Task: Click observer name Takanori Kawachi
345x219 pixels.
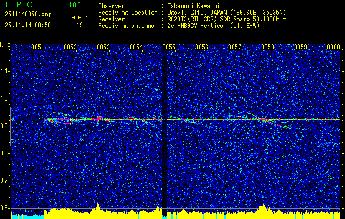Action: (x=194, y=6)
